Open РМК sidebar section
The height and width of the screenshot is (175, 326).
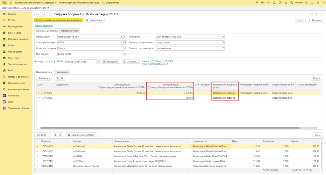pyautogui.click(x=11, y=70)
